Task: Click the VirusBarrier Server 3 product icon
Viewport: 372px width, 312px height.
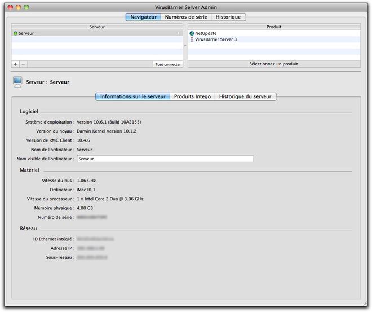Action: [192, 39]
